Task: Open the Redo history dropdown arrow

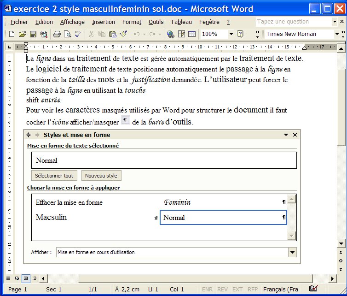Action: click(160, 34)
